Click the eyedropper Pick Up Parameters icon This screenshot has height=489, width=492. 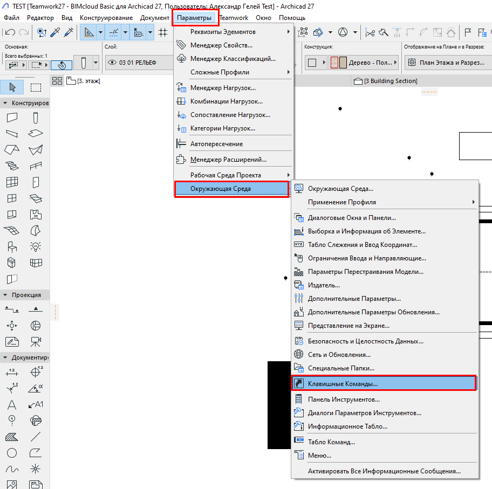coord(55,32)
